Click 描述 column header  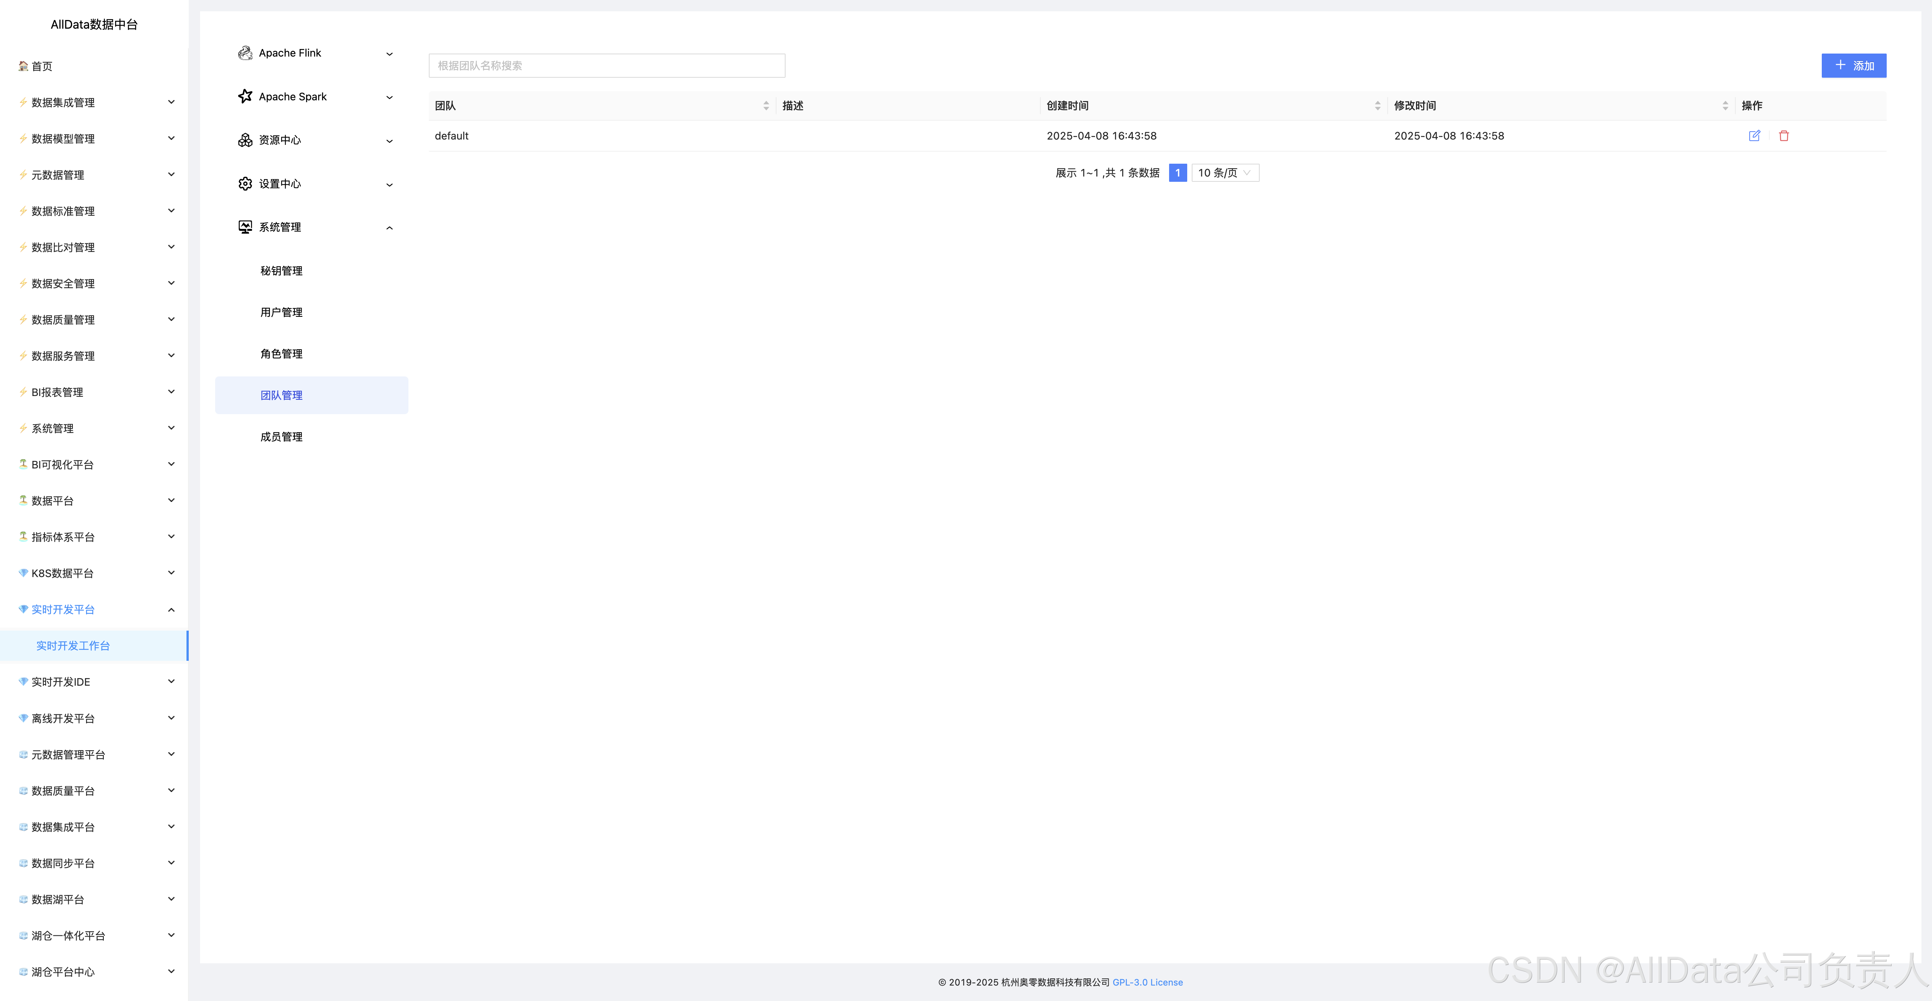coord(793,106)
